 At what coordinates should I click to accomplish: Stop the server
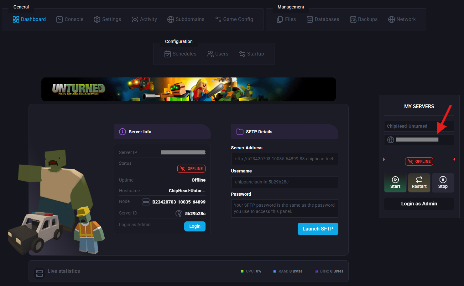click(x=443, y=183)
